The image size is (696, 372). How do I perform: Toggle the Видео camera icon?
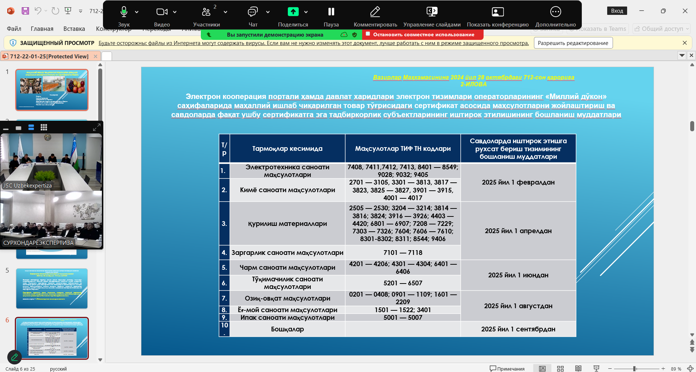coord(162,12)
